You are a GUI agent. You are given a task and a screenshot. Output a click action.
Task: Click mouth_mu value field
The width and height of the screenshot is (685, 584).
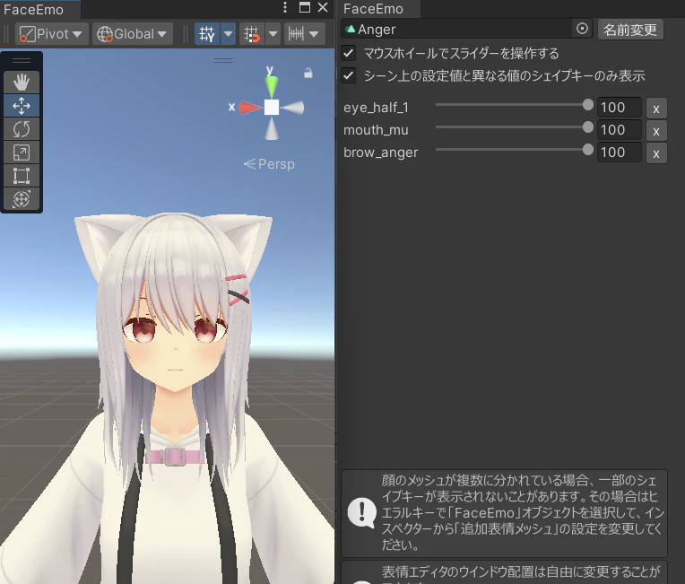619,130
